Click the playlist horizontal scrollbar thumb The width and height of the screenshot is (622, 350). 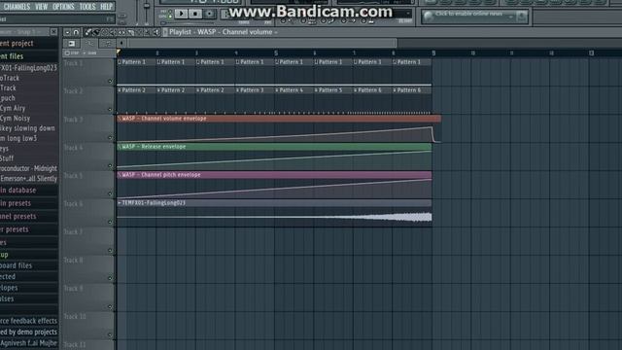(261, 43)
